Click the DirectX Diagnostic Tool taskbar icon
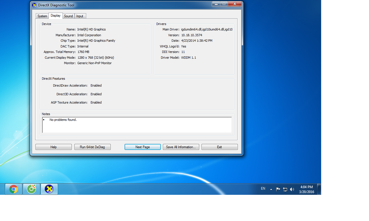 point(49,189)
